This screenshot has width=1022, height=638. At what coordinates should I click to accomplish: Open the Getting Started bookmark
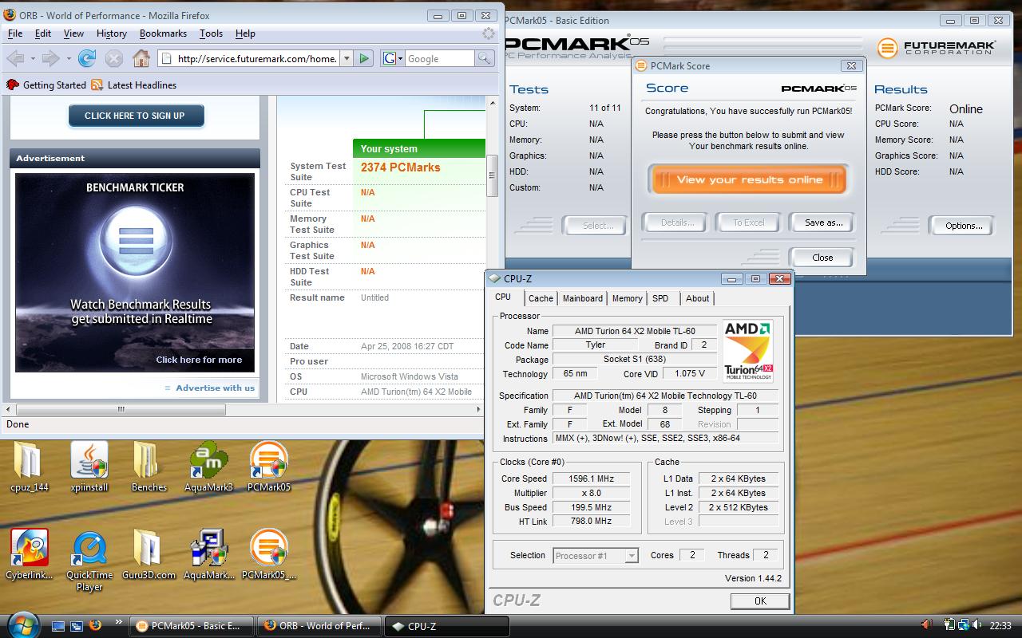tap(46, 85)
